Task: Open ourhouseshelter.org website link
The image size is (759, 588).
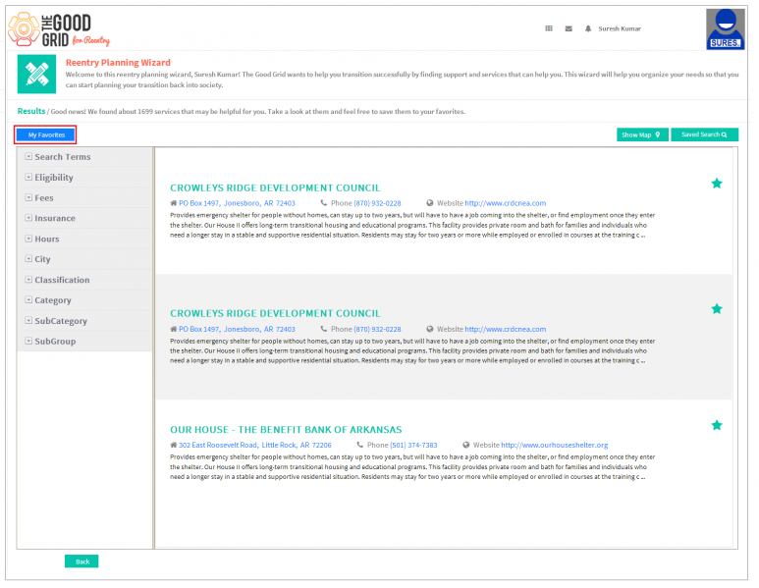Action: pos(554,445)
